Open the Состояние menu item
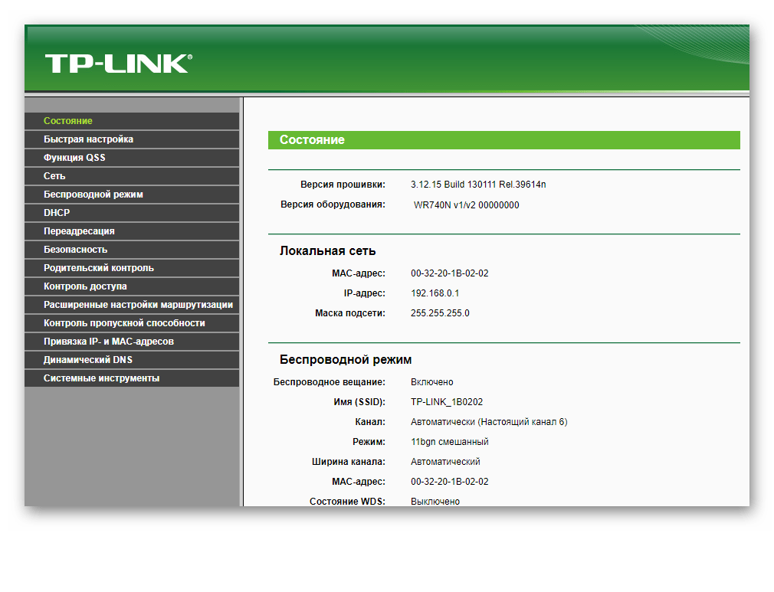Screen dimensions: 774x592 [68, 121]
